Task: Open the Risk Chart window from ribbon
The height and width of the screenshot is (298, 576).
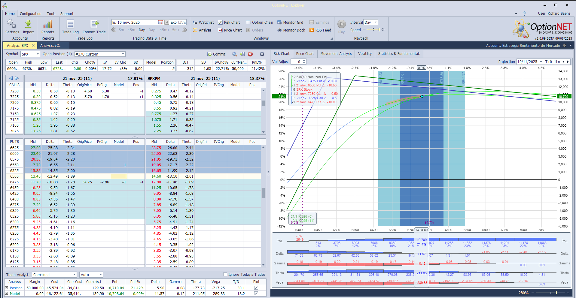Action: pyautogui.click(x=229, y=22)
